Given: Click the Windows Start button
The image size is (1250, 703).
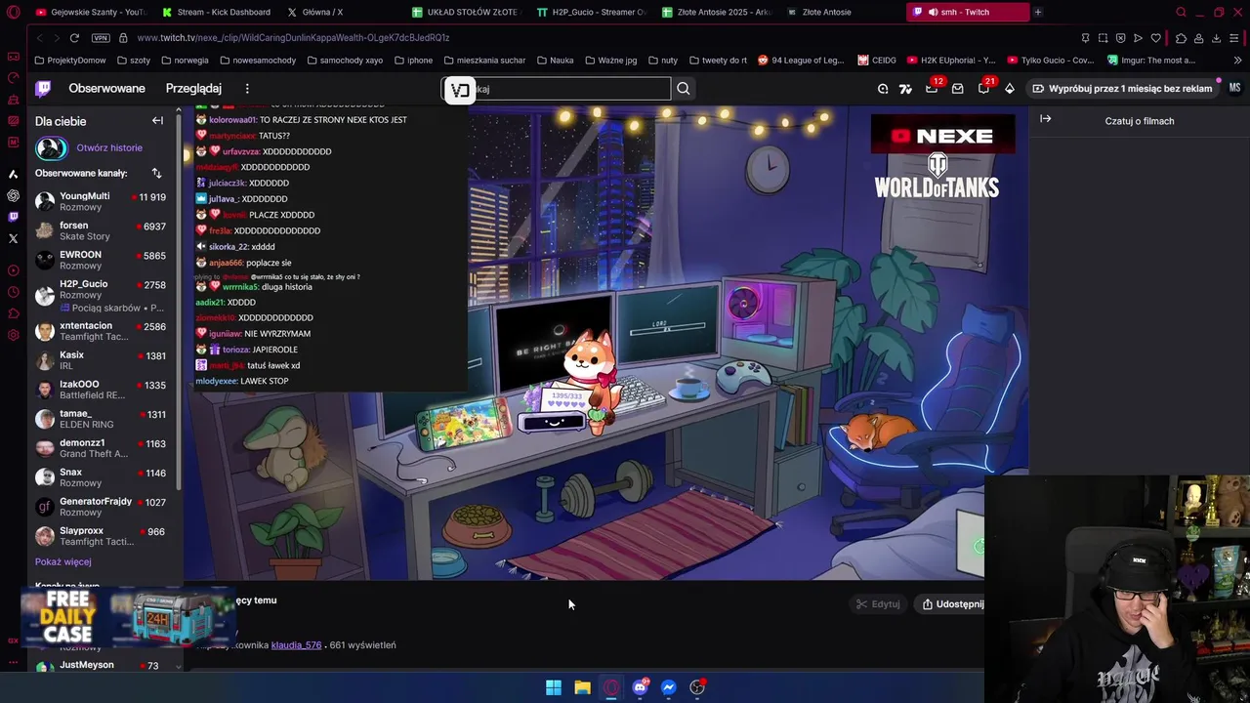Looking at the screenshot, I should click(x=554, y=687).
